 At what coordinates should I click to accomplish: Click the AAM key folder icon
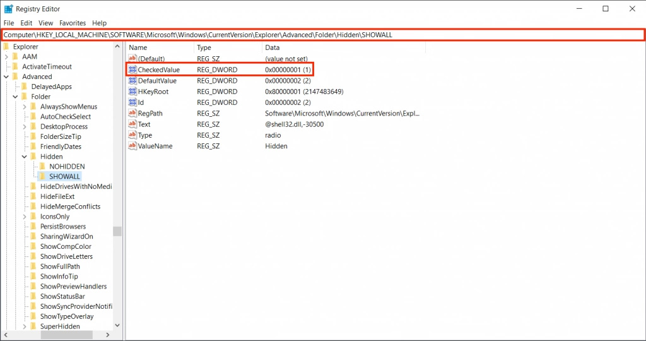(x=15, y=56)
